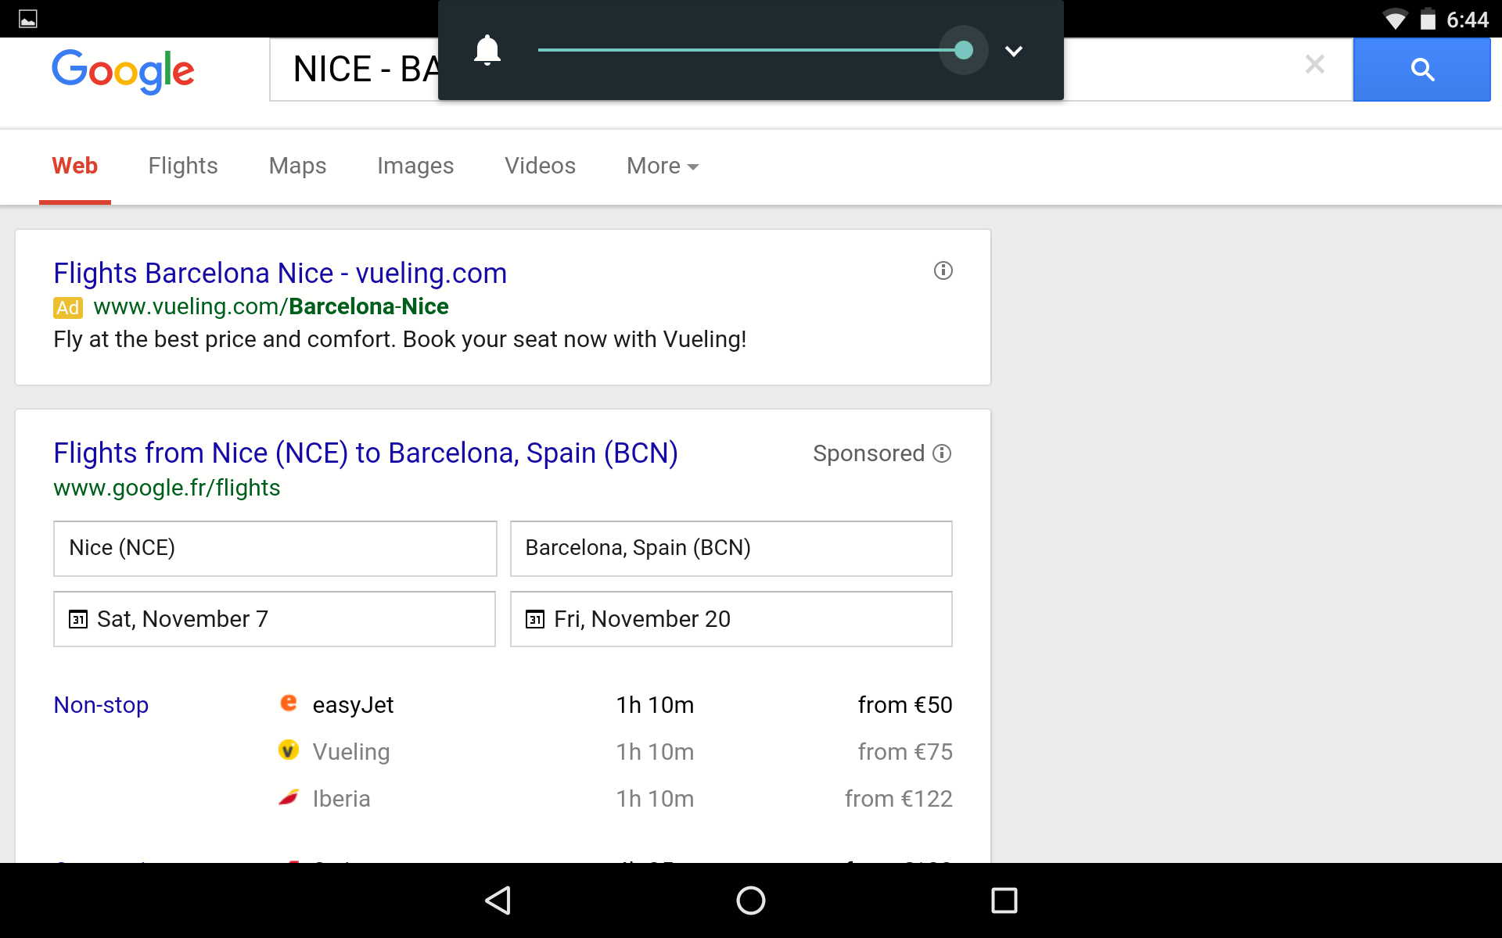1502x938 pixels.
Task: Click the ringer volume slider handle
Action: coord(963,51)
